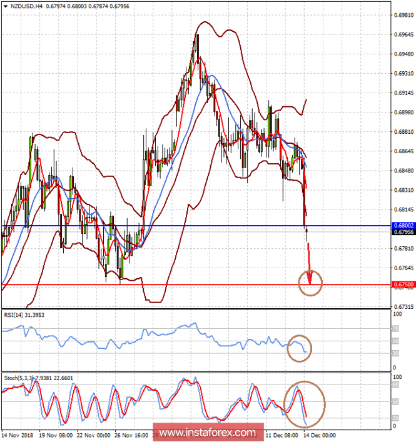Select the 0.69310 price axis value
Viewport: 416px width, 442px height.
pyautogui.click(x=404, y=73)
